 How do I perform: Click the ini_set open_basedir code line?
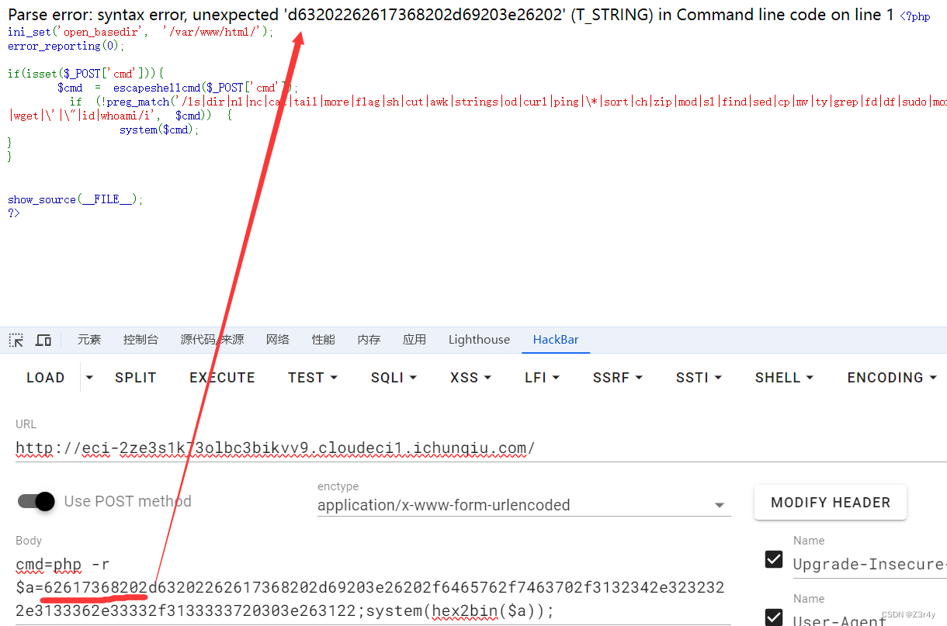140,32
